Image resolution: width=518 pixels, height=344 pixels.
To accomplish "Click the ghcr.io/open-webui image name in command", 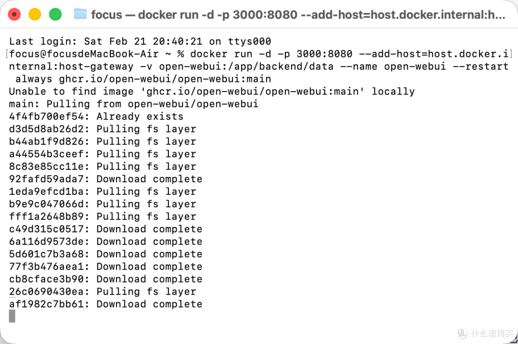I will [x=165, y=79].
